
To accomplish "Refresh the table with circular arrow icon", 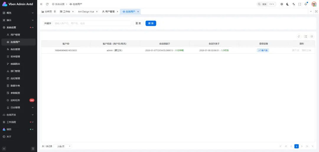I will click(x=299, y=36).
